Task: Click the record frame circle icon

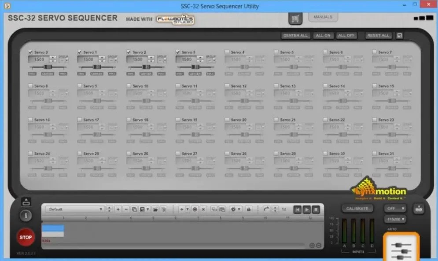Action: click(195, 210)
